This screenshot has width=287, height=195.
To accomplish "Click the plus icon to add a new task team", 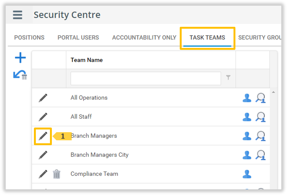I will coord(20,58).
